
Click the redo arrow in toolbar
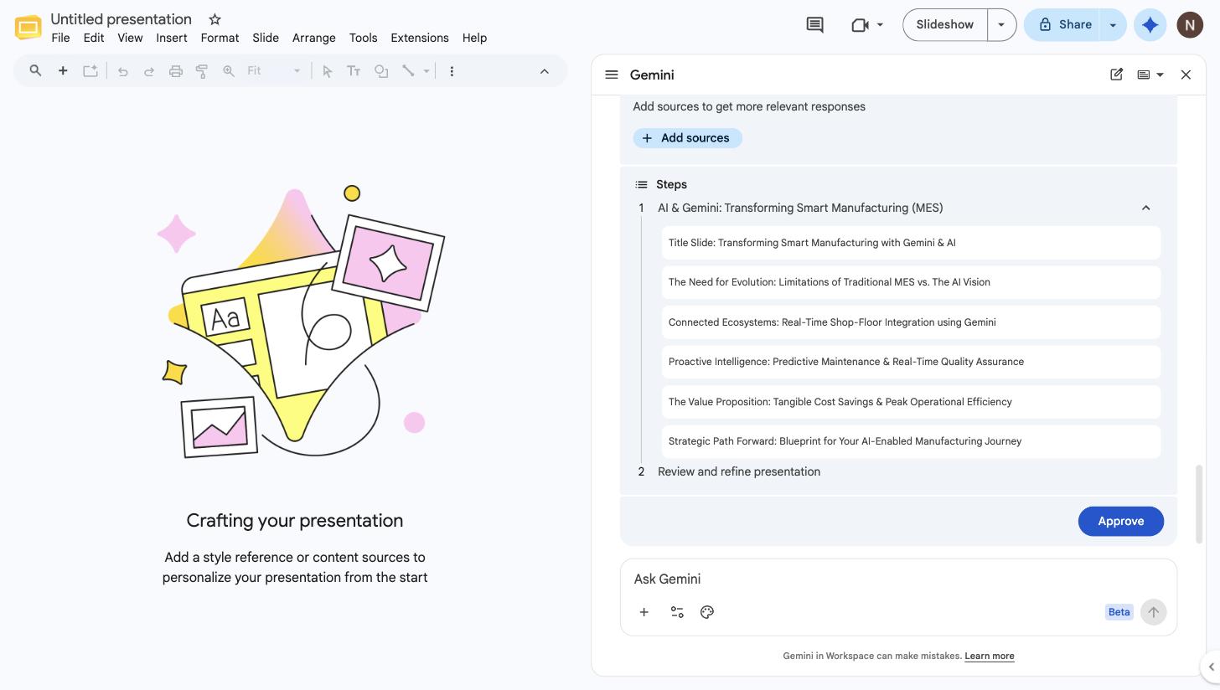click(149, 71)
